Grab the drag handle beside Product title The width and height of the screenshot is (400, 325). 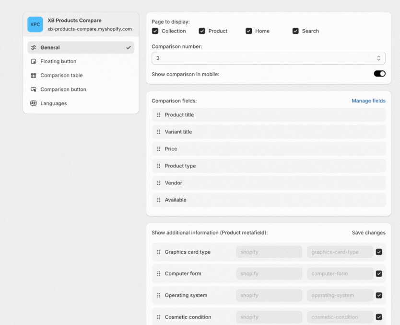pyautogui.click(x=159, y=115)
